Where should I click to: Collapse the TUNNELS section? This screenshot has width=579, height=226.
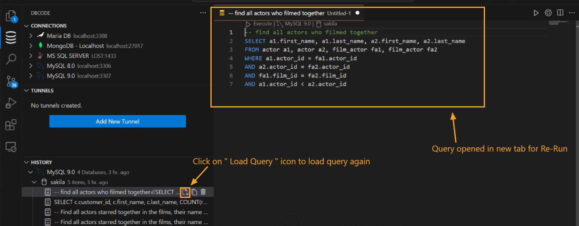coord(26,90)
